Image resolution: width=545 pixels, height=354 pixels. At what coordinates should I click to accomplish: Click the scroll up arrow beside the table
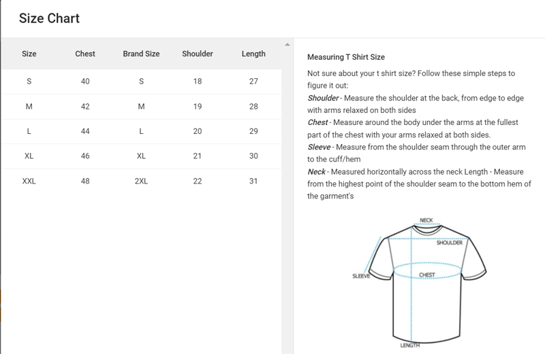(x=287, y=44)
